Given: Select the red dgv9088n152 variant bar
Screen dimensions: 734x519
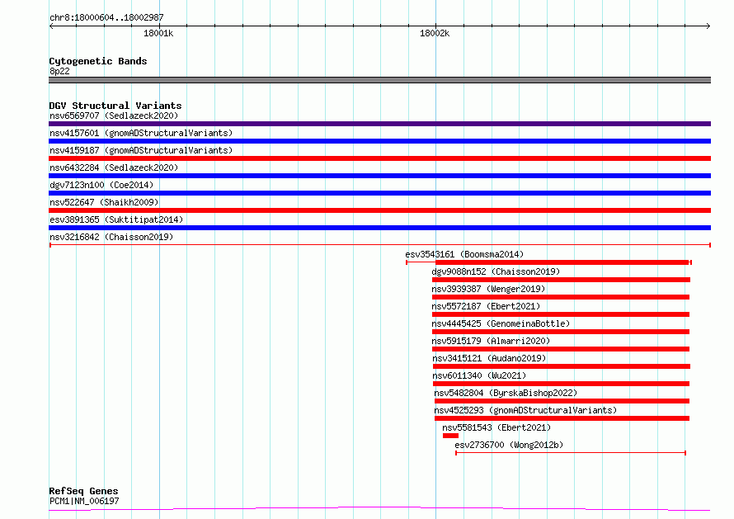Looking at the screenshot, I should [561, 280].
